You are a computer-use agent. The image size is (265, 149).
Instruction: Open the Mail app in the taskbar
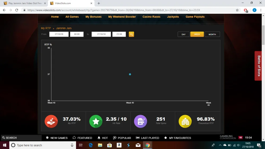coord(138,145)
